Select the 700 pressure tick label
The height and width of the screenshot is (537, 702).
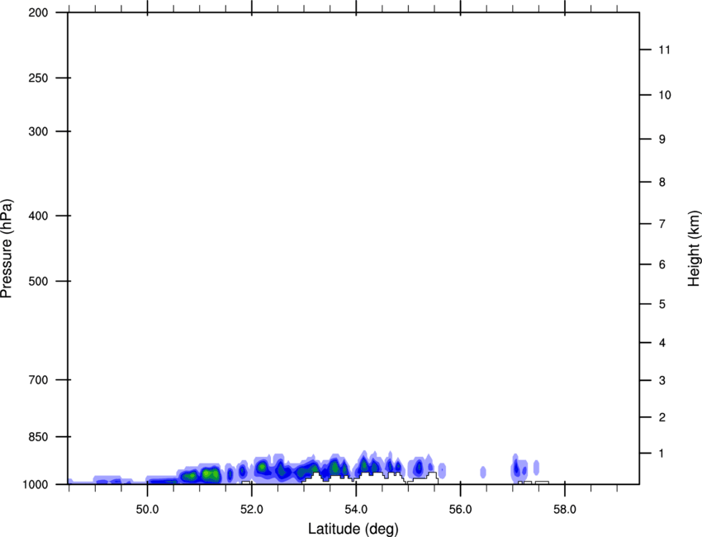coord(38,380)
